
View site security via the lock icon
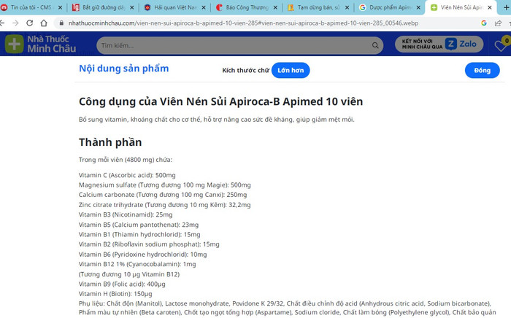click(x=61, y=23)
